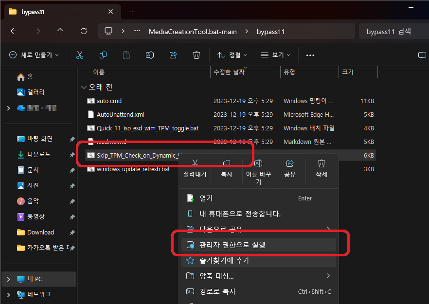The height and width of the screenshot is (304, 429).
Task: Click the bypass11 검색 search box
Action: coord(394,31)
